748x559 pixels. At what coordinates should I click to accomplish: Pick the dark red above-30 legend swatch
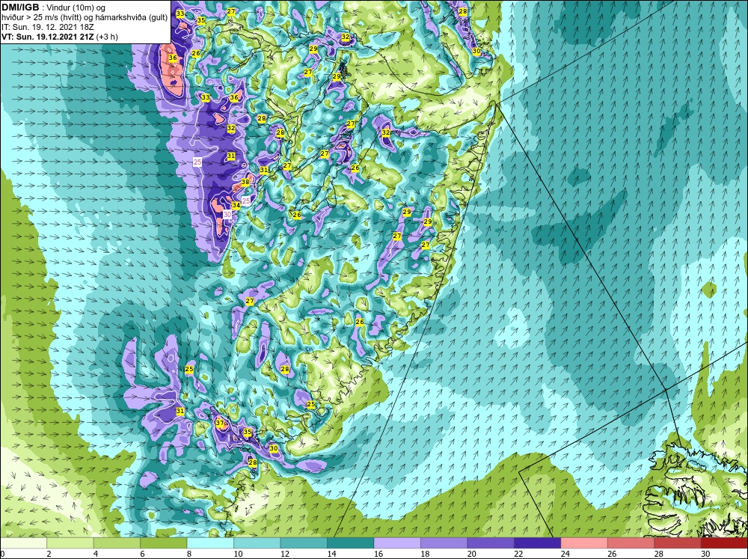coord(725,543)
